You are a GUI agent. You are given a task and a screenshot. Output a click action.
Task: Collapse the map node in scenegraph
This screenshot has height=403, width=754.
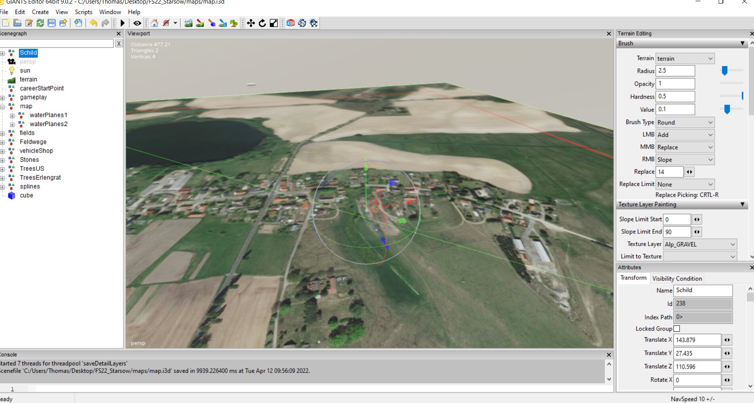(2, 107)
